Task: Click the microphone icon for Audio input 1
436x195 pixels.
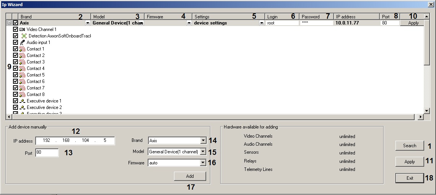Action: click(22, 42)
